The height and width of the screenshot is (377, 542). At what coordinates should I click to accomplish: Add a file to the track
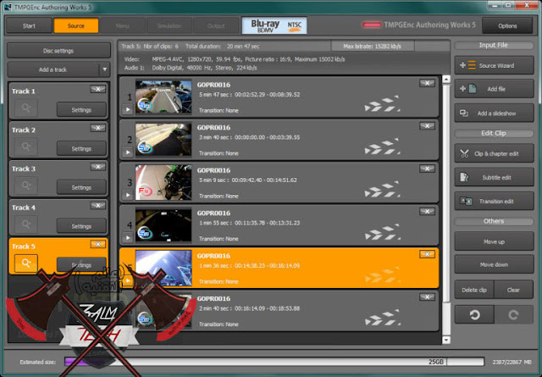pos(494,89)
